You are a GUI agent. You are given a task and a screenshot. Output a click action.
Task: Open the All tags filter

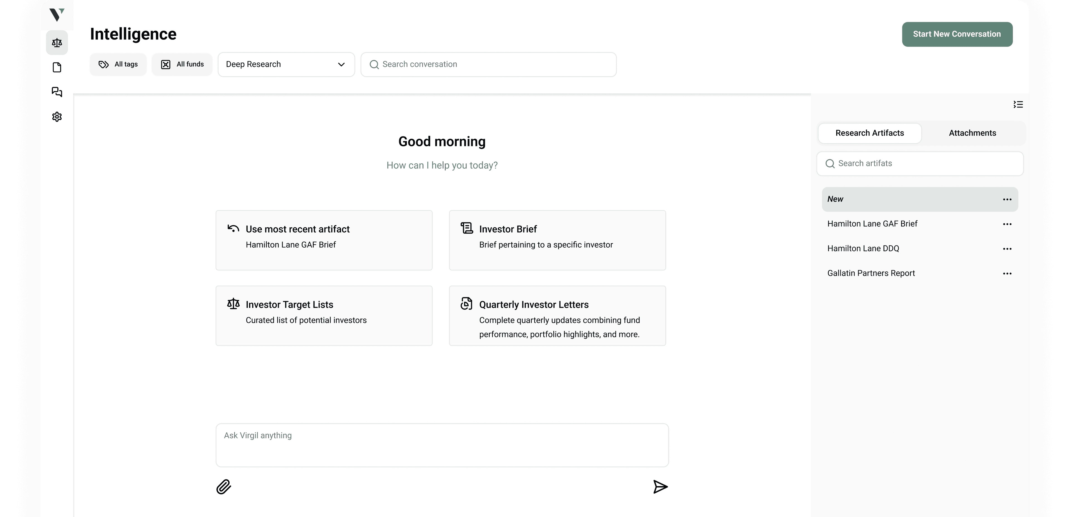(x=118, y=64)
